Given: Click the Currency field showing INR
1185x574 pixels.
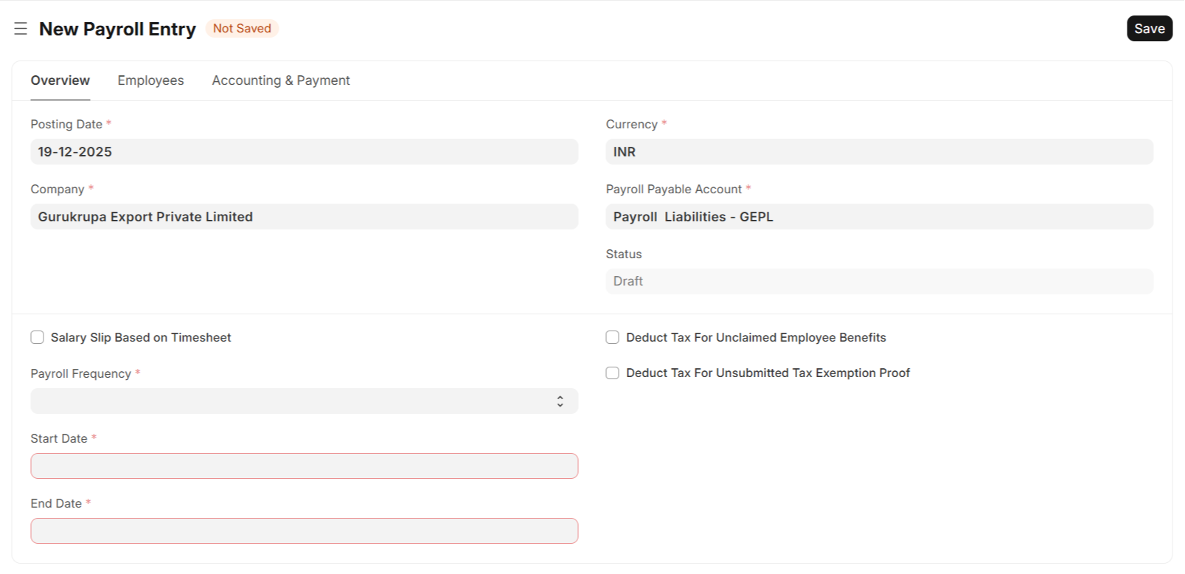Looking at the screenshot, I should (880, 151).
